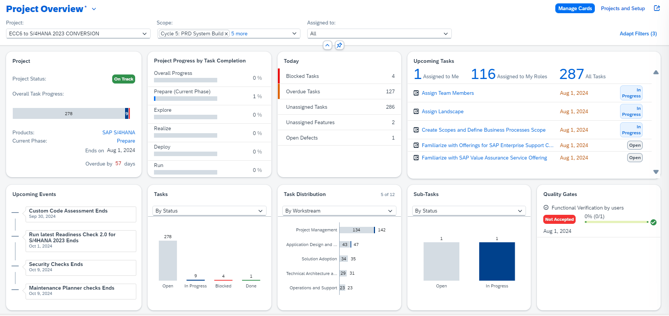Remove Cycle 5: PRD System Build token
Screen dimensions: 669x316
226,34
